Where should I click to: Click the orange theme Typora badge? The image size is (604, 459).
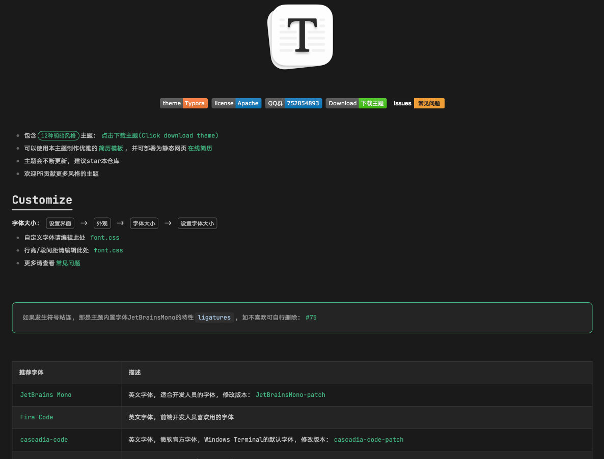[x=184, y=103]
